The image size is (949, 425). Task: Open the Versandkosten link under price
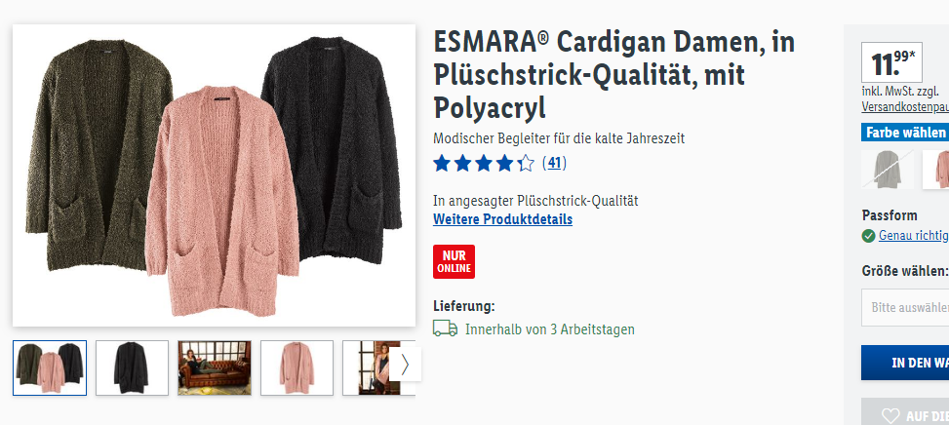(x=905, y=107)
